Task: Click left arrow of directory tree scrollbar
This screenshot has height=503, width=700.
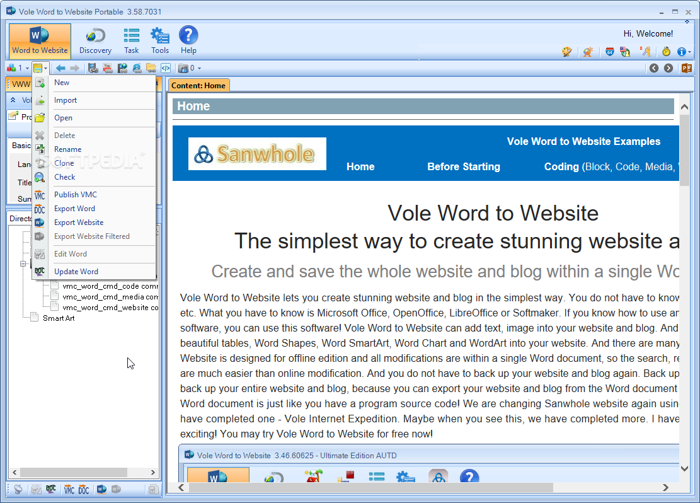Action: click(x=14, y=472)
